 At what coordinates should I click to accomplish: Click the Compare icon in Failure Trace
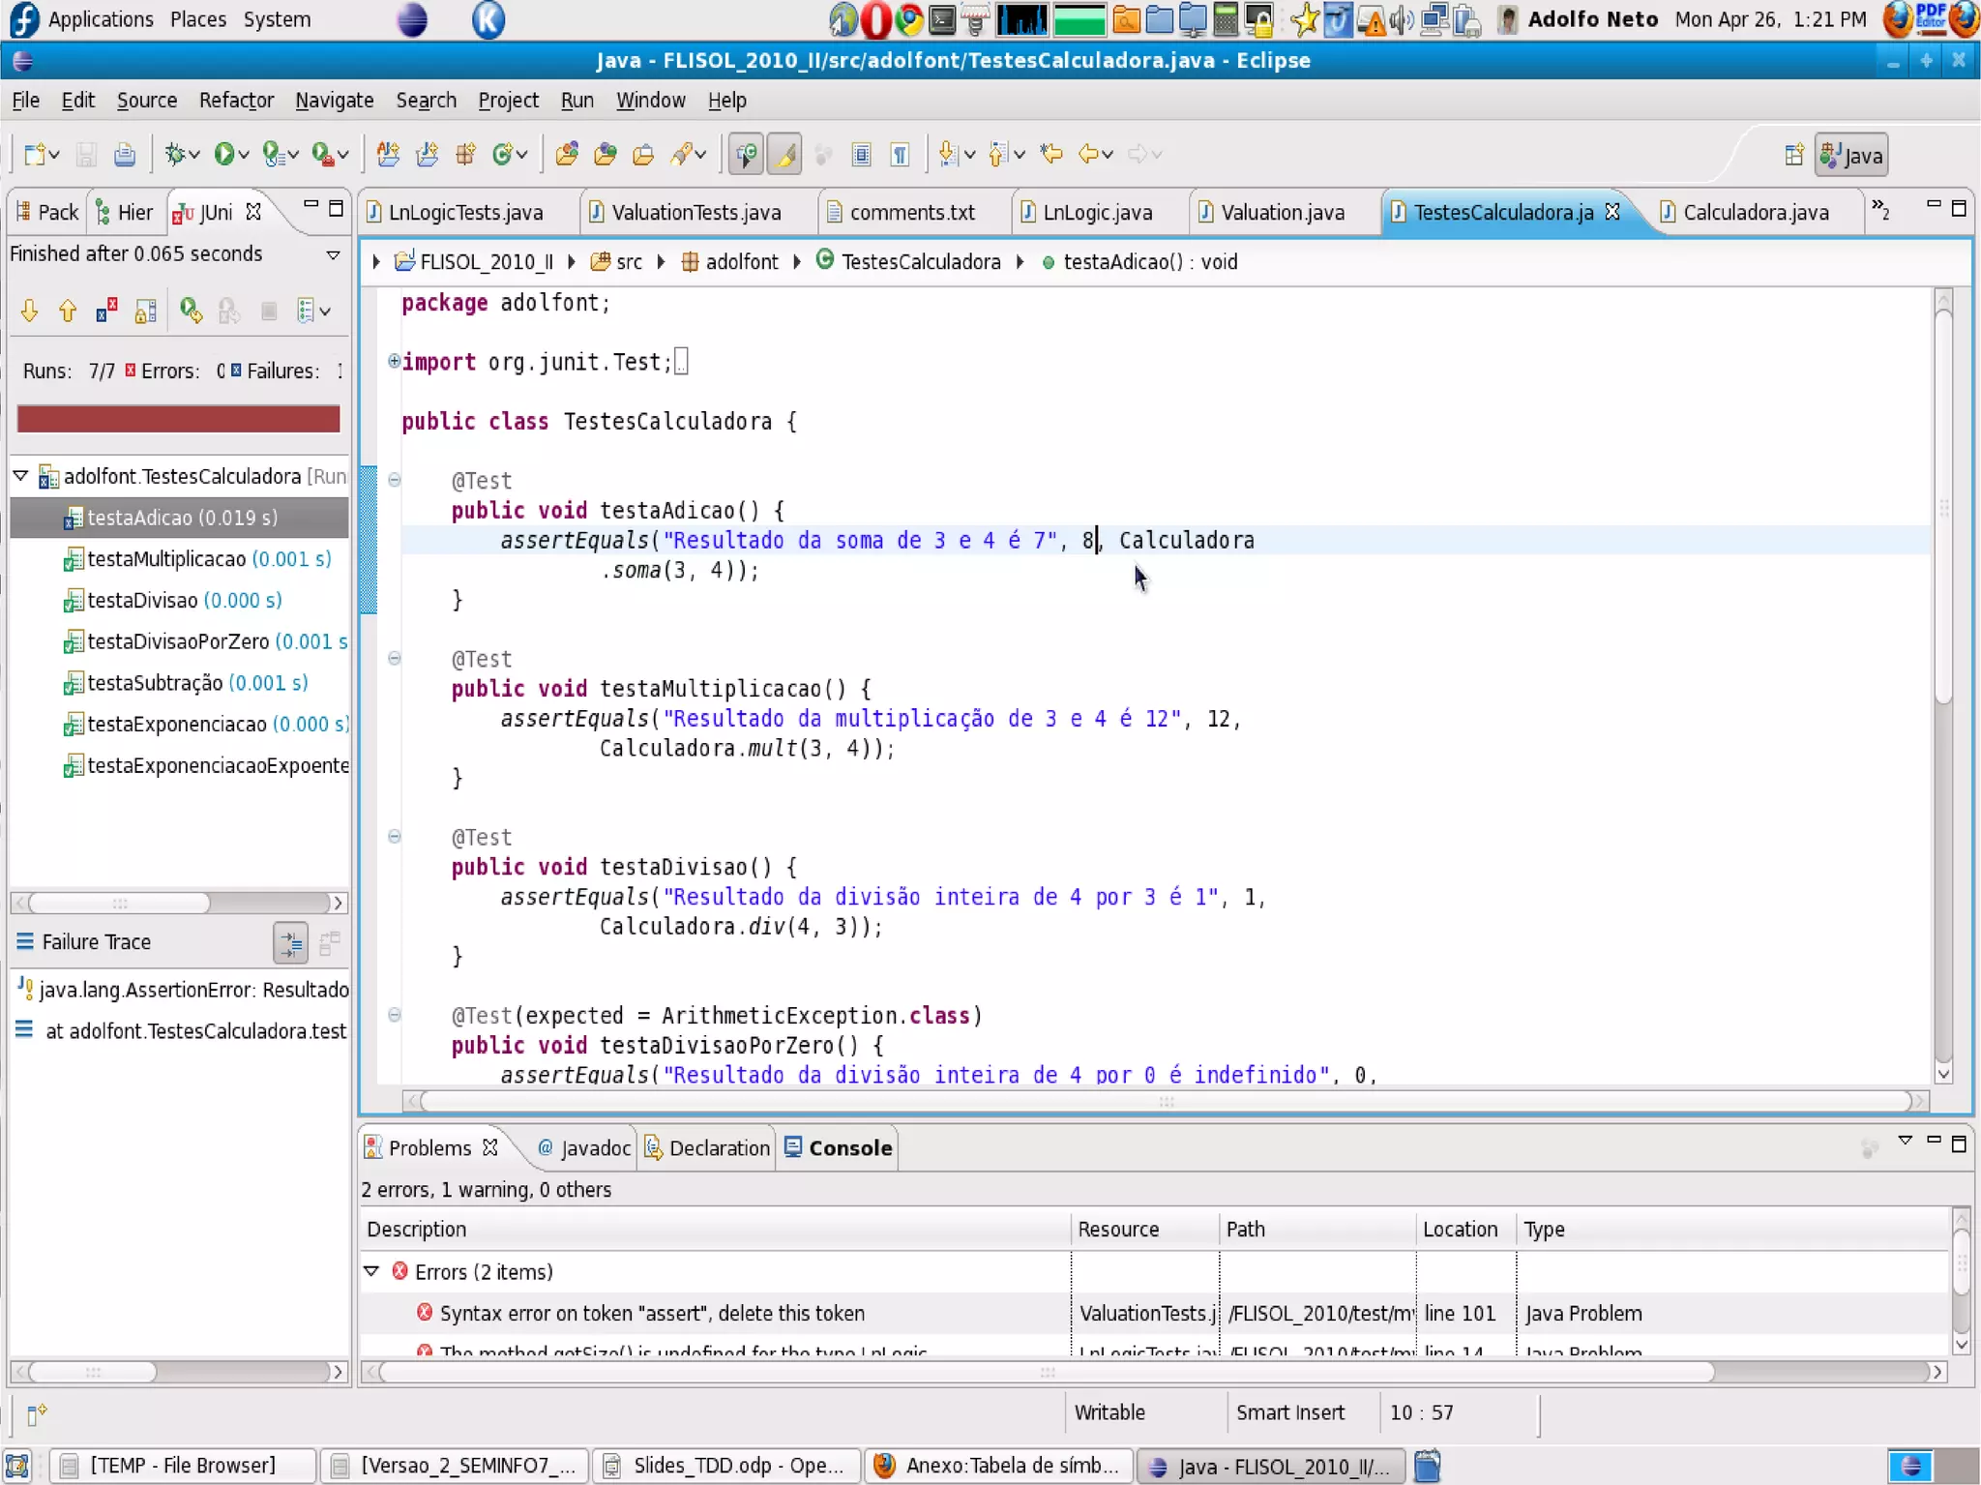tap(329, 942)
